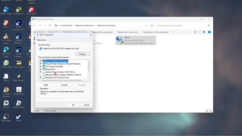Image resolution: width=242 pixels, height=136 pixels.
Task: Toggle Internet Protocol Version 4 checkbox
Action: 40,72
